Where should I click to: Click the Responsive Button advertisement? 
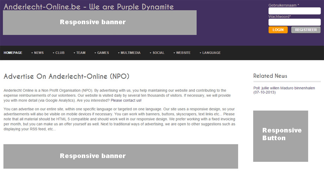coord(281,136)
